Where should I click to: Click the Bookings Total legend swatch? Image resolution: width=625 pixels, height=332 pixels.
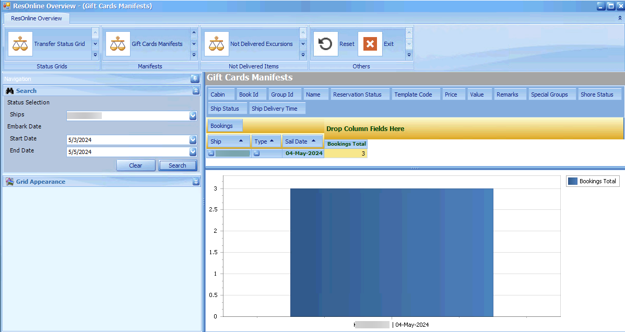point(573,181)
